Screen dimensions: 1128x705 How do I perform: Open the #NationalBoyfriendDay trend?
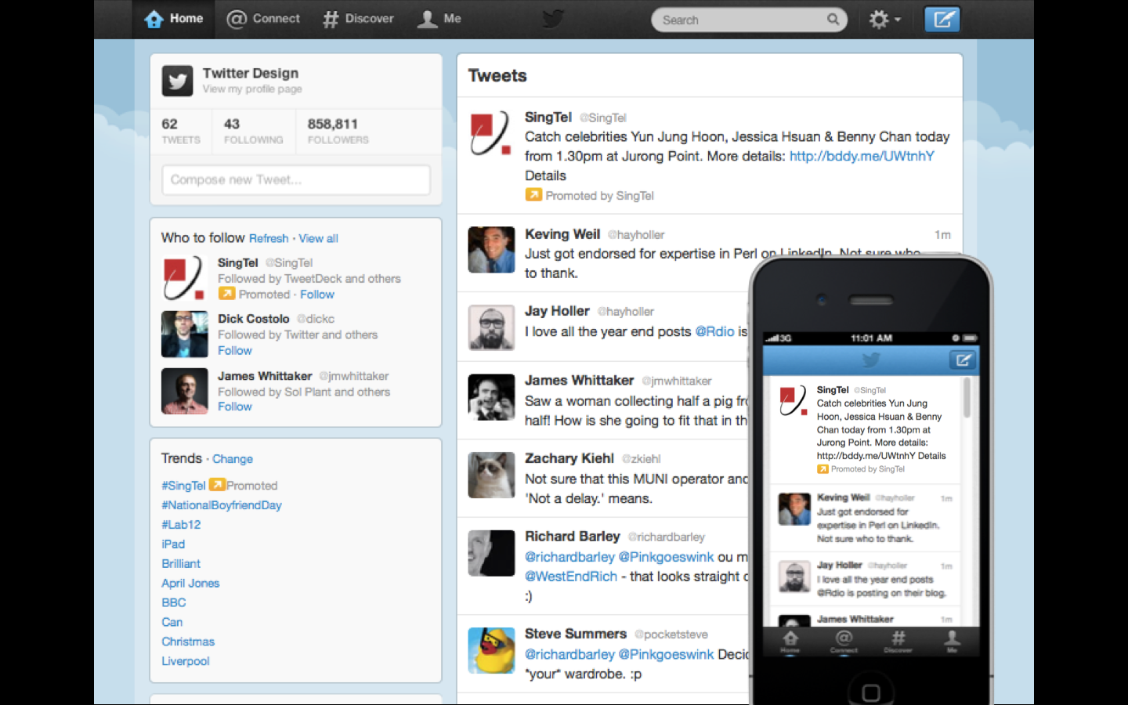click(222, 505)
